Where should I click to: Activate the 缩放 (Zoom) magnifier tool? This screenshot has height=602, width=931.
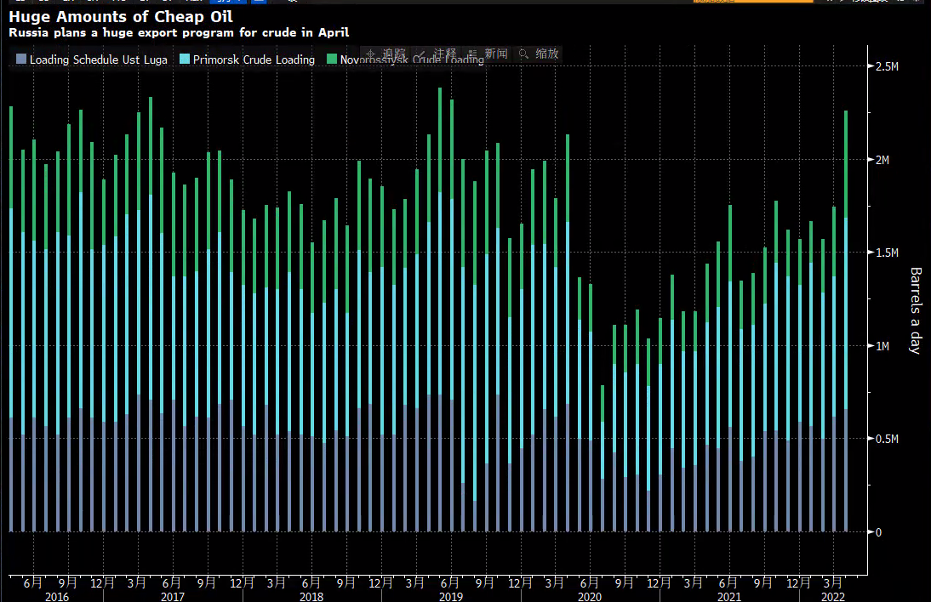tap(539, 54)
